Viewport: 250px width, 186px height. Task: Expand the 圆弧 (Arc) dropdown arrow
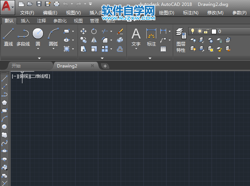53,49
